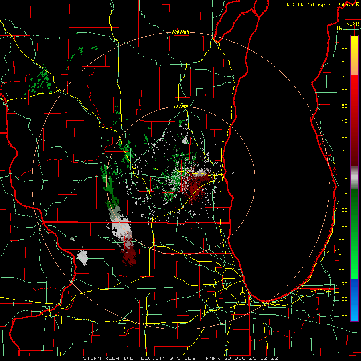Click the 0.5 DEG elevation text
This screenshot has width=361, height=361.
(x=182, y=358)
